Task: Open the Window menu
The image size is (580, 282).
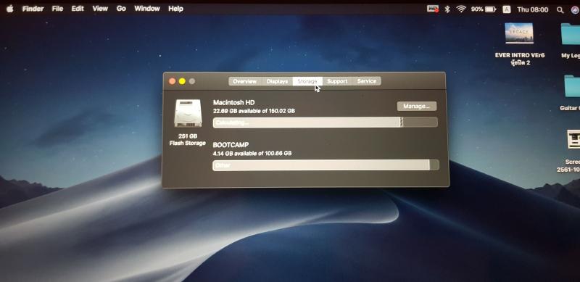Action: 147,9
